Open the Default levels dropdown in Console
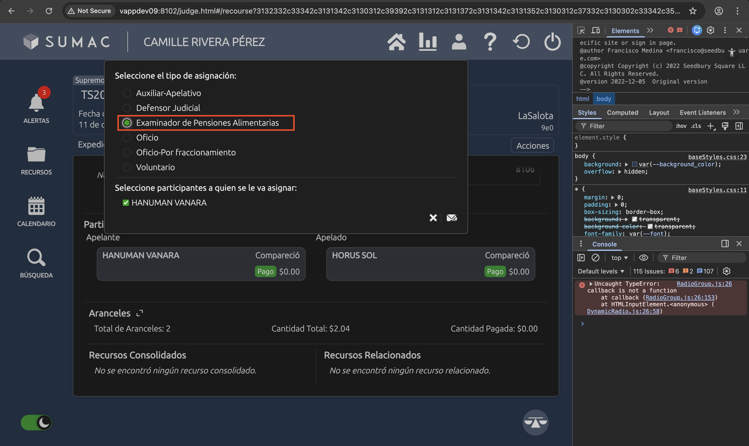 pos(601,271)
